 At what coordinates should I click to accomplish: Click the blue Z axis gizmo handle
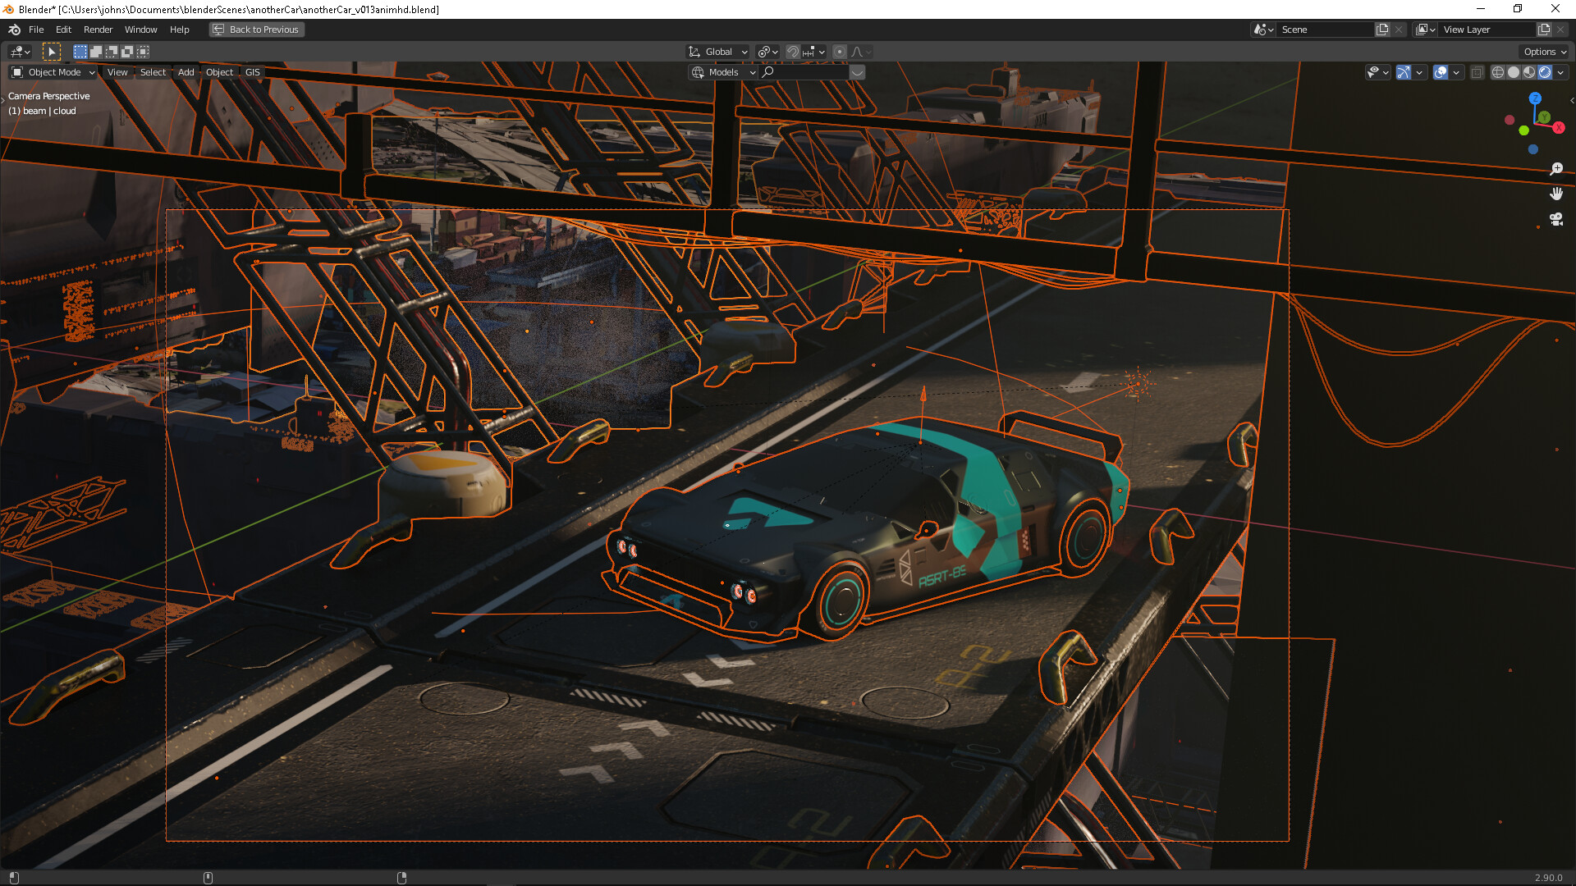(x=1535, y=98)
